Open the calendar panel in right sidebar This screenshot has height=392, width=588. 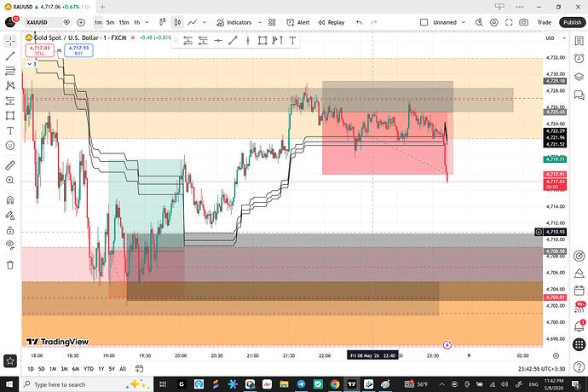(579, 291)
